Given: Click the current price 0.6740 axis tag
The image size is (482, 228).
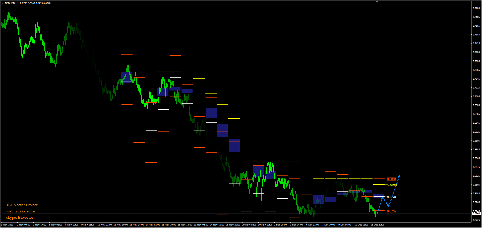Looking at the screenshot, I should coord(476,213).
